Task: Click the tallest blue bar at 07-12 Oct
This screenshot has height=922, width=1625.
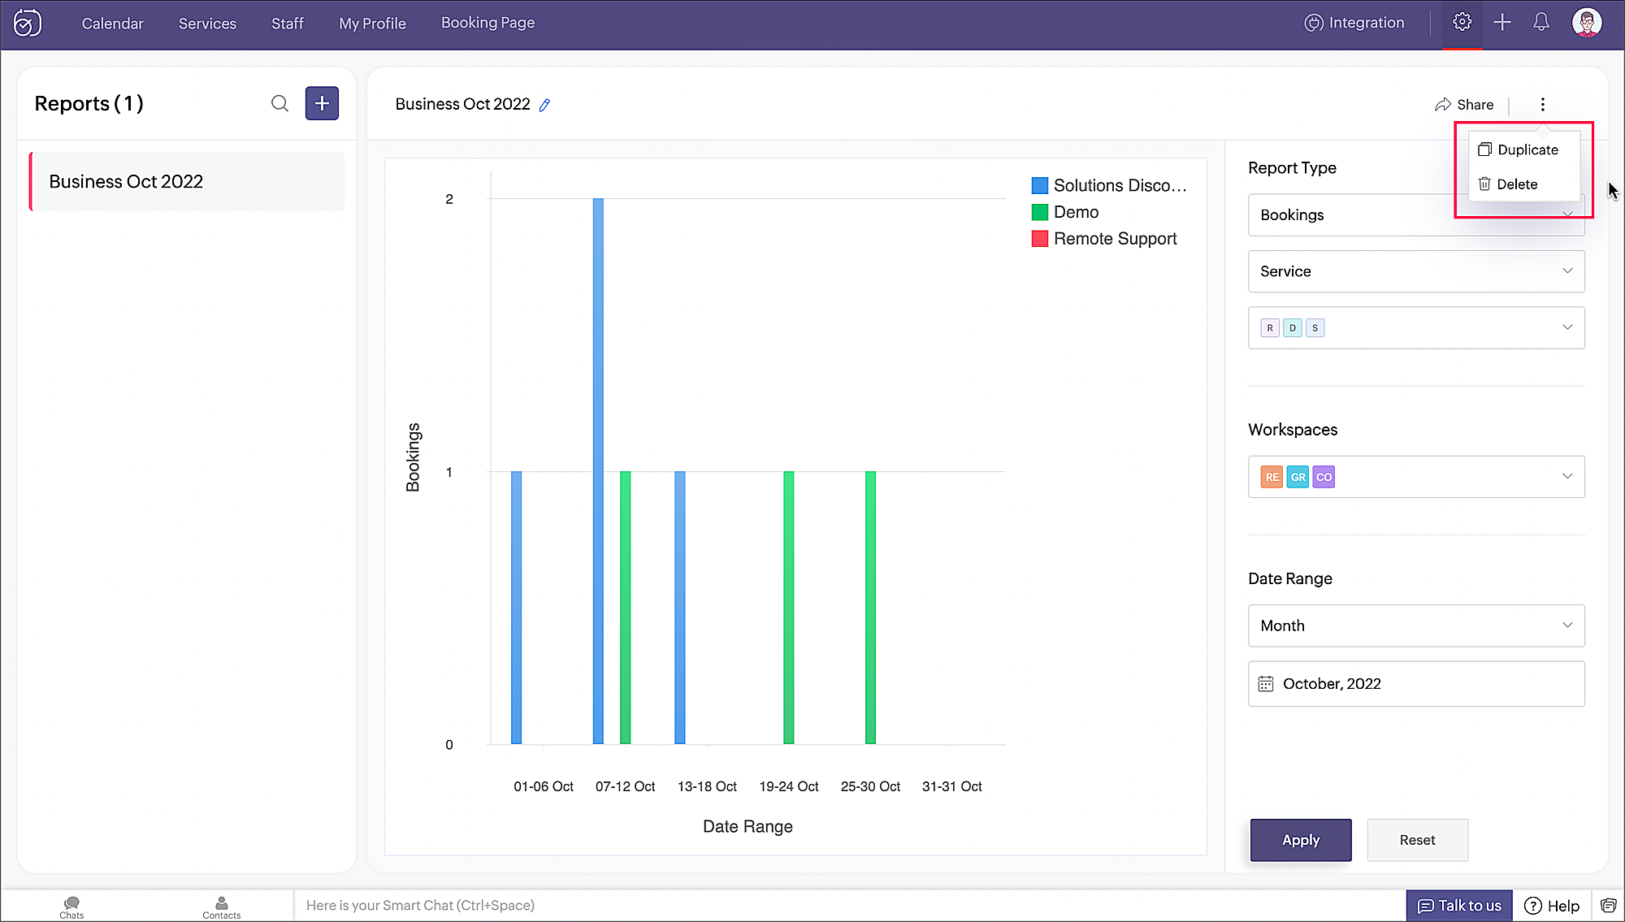Action: pyautogui.click(x=598, y=471)
